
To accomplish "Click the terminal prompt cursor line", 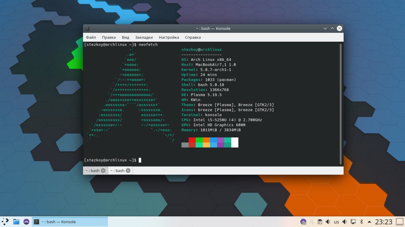I will (113, 160).
